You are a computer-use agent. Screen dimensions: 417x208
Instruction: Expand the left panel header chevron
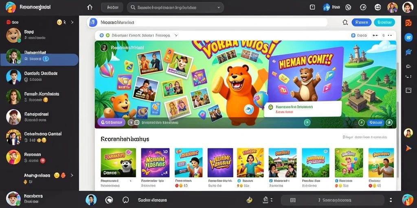coord(72,22)
